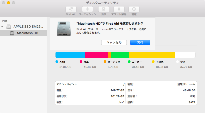205x113 pixels.
Task: Run First Aid with the 実行 button
Action: [140, 43]
